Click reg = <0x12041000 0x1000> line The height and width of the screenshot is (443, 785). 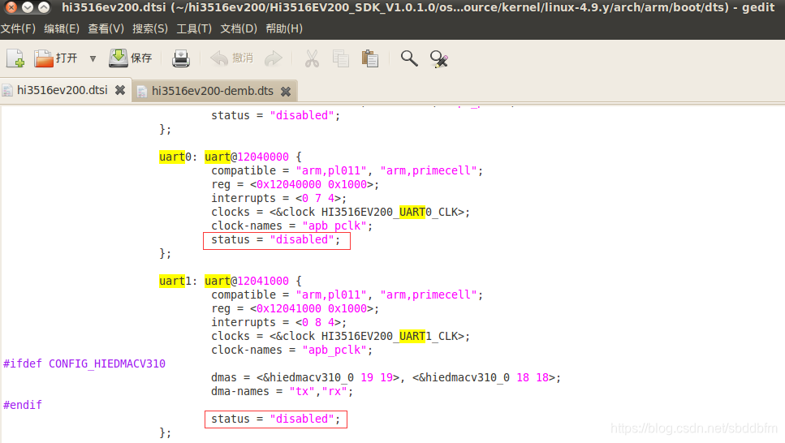coord(295,309)
